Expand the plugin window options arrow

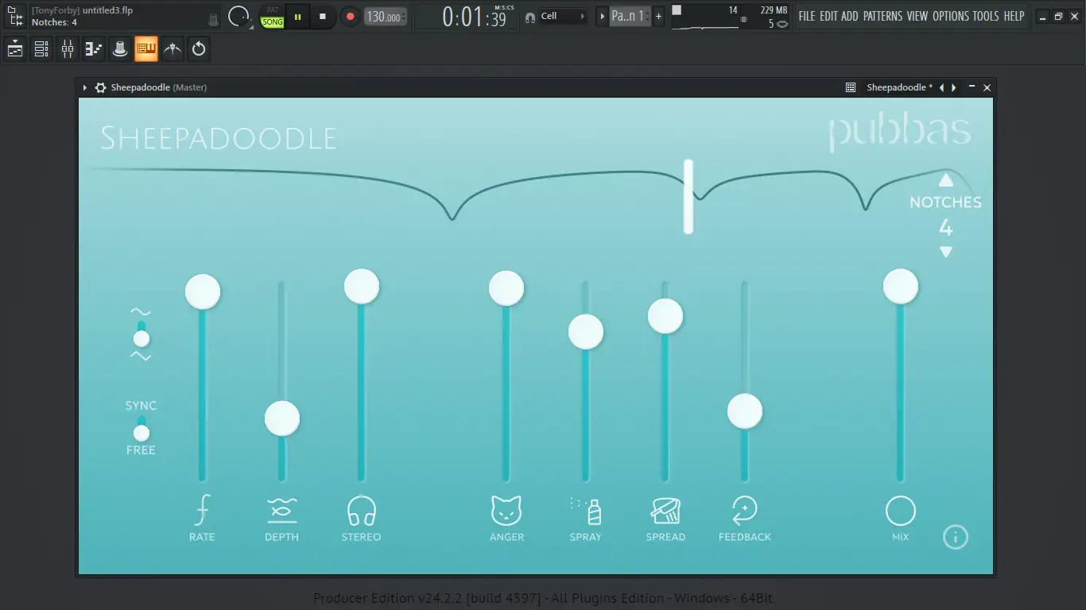click(x=84, y=87)
